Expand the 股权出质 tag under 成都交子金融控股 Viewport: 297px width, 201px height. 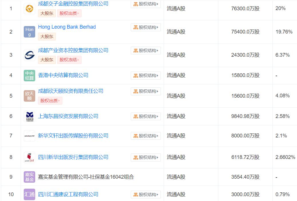[x=69, y=13]
